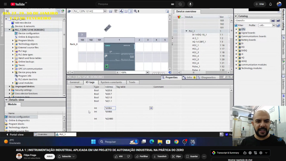This screenshot has width=286, height=161.
Task: Click the catalog search down icon
Action: pos(273,21)
